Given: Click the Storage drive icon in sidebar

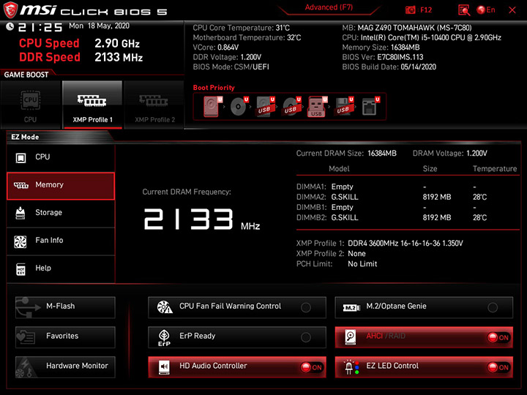Looking at the screenshot, I should pyautogui.click(x=20, y=213).
